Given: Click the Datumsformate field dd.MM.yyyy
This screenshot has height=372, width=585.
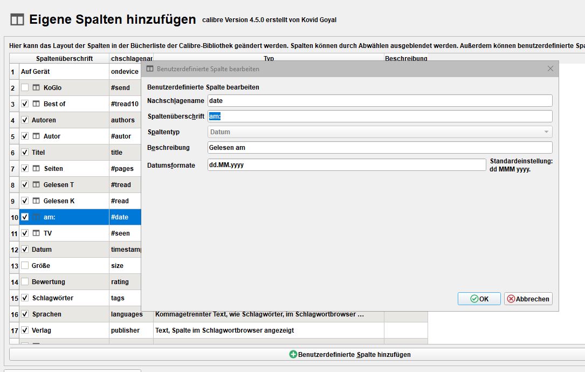Looking at the screenshot, I should click(x=347, y=165).
